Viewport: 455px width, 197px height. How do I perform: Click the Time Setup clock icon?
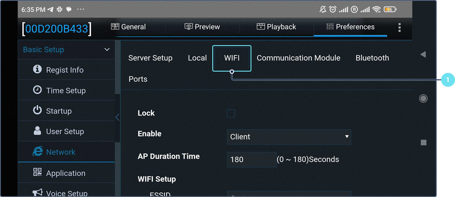37,90
